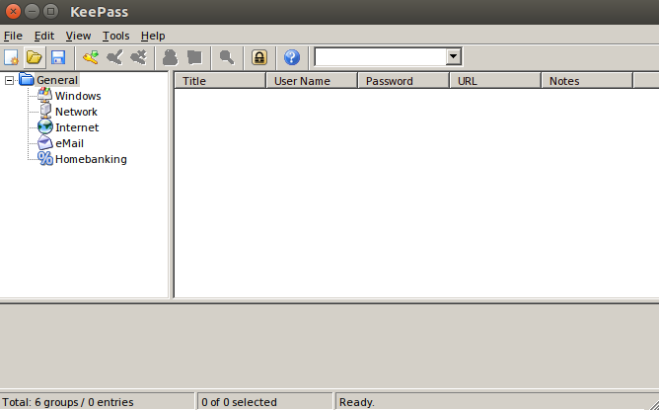
Task: Click the Add Entry key icon
Action: (91, 57)
